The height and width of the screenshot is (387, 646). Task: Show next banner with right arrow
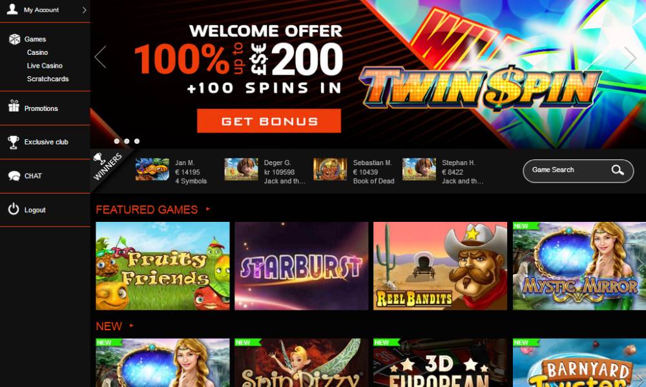pyautogui.click(x=630, y=57)
